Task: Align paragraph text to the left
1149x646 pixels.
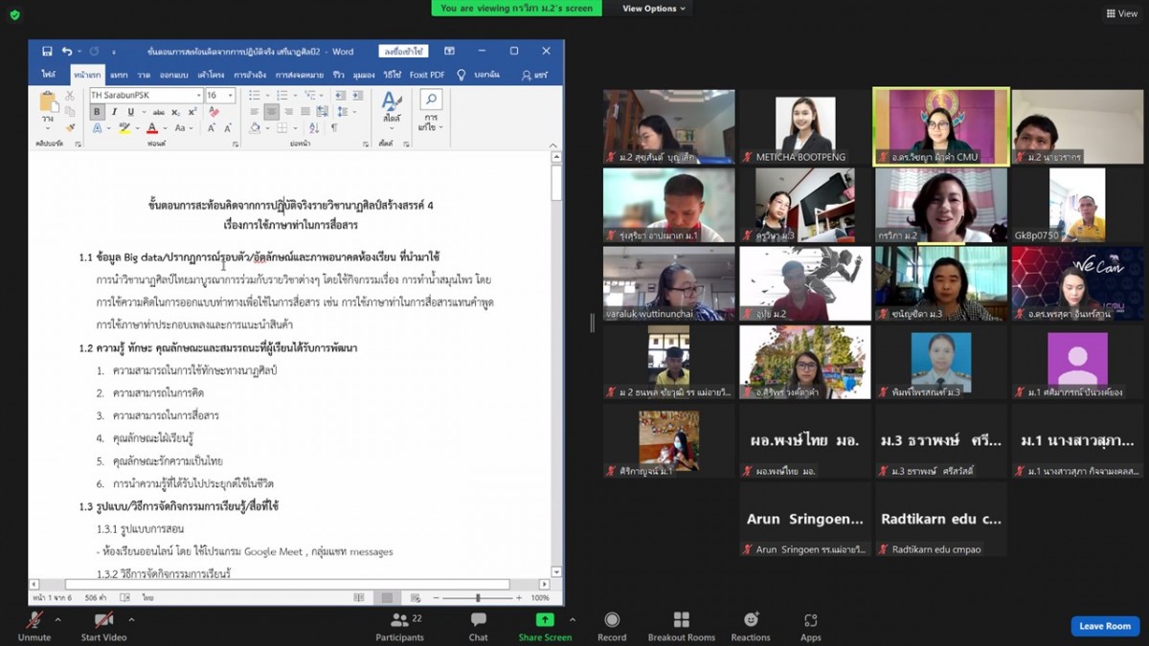Action: [x=255, y=112]
